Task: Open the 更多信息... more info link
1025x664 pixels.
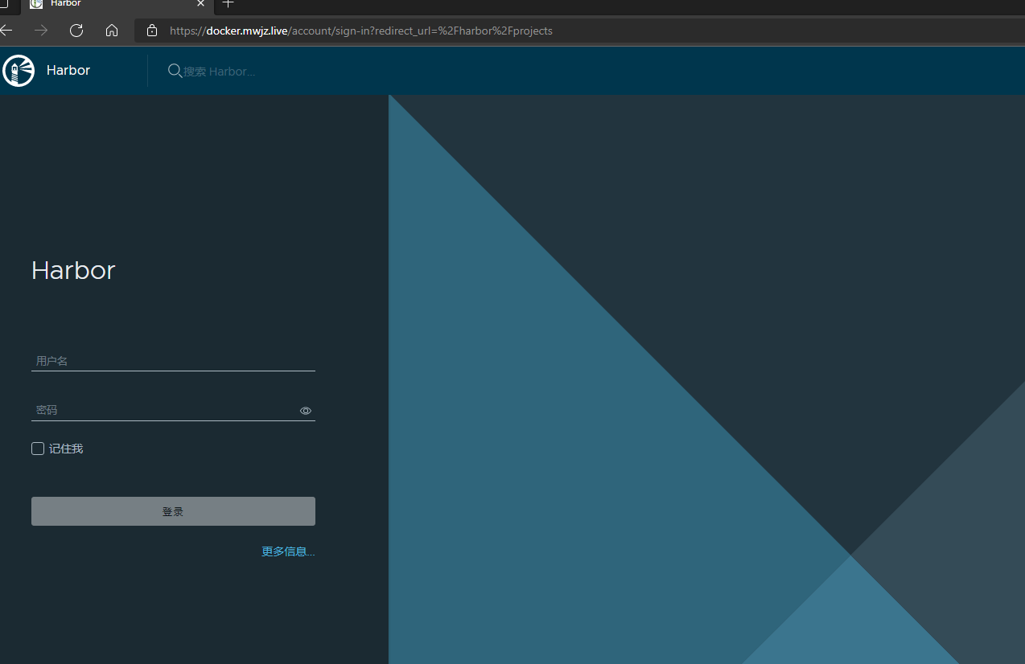Action: click(x=288, y=551)
